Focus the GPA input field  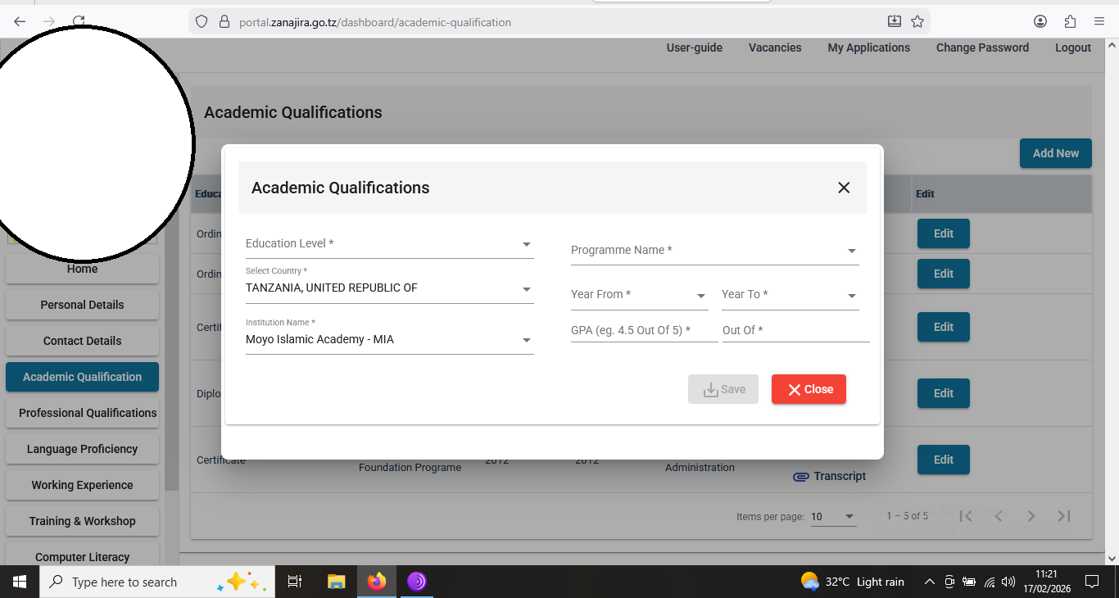point(644,330)
